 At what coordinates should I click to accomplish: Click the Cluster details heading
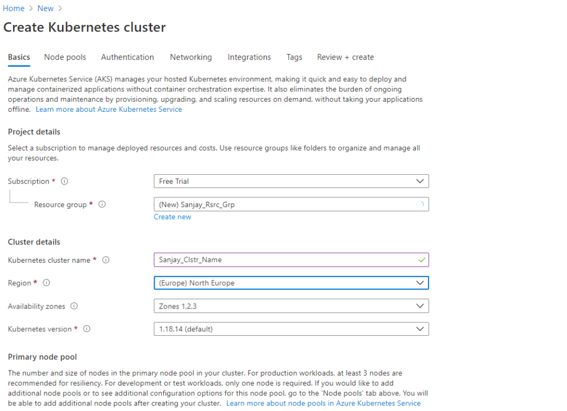pyautogui.click(x=34, y=242)
